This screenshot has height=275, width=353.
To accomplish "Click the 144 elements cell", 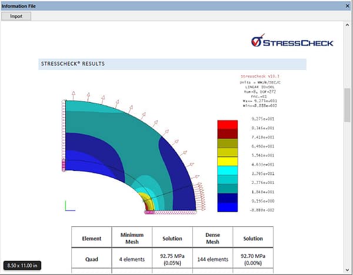I will 212,259.
